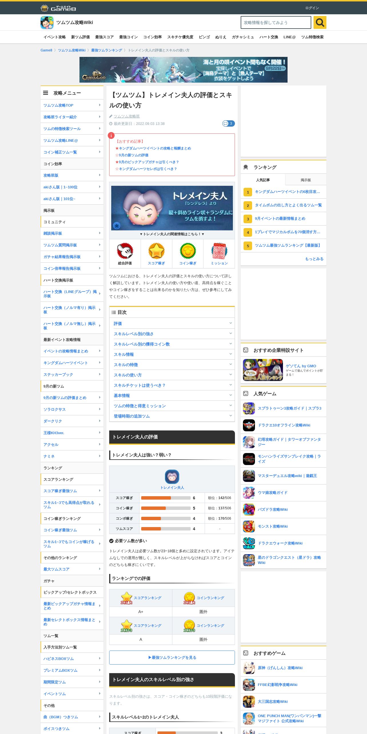The image size is (367, 734).
Task: Click the モンハンライズ game icon
Action: pos(249,459)
